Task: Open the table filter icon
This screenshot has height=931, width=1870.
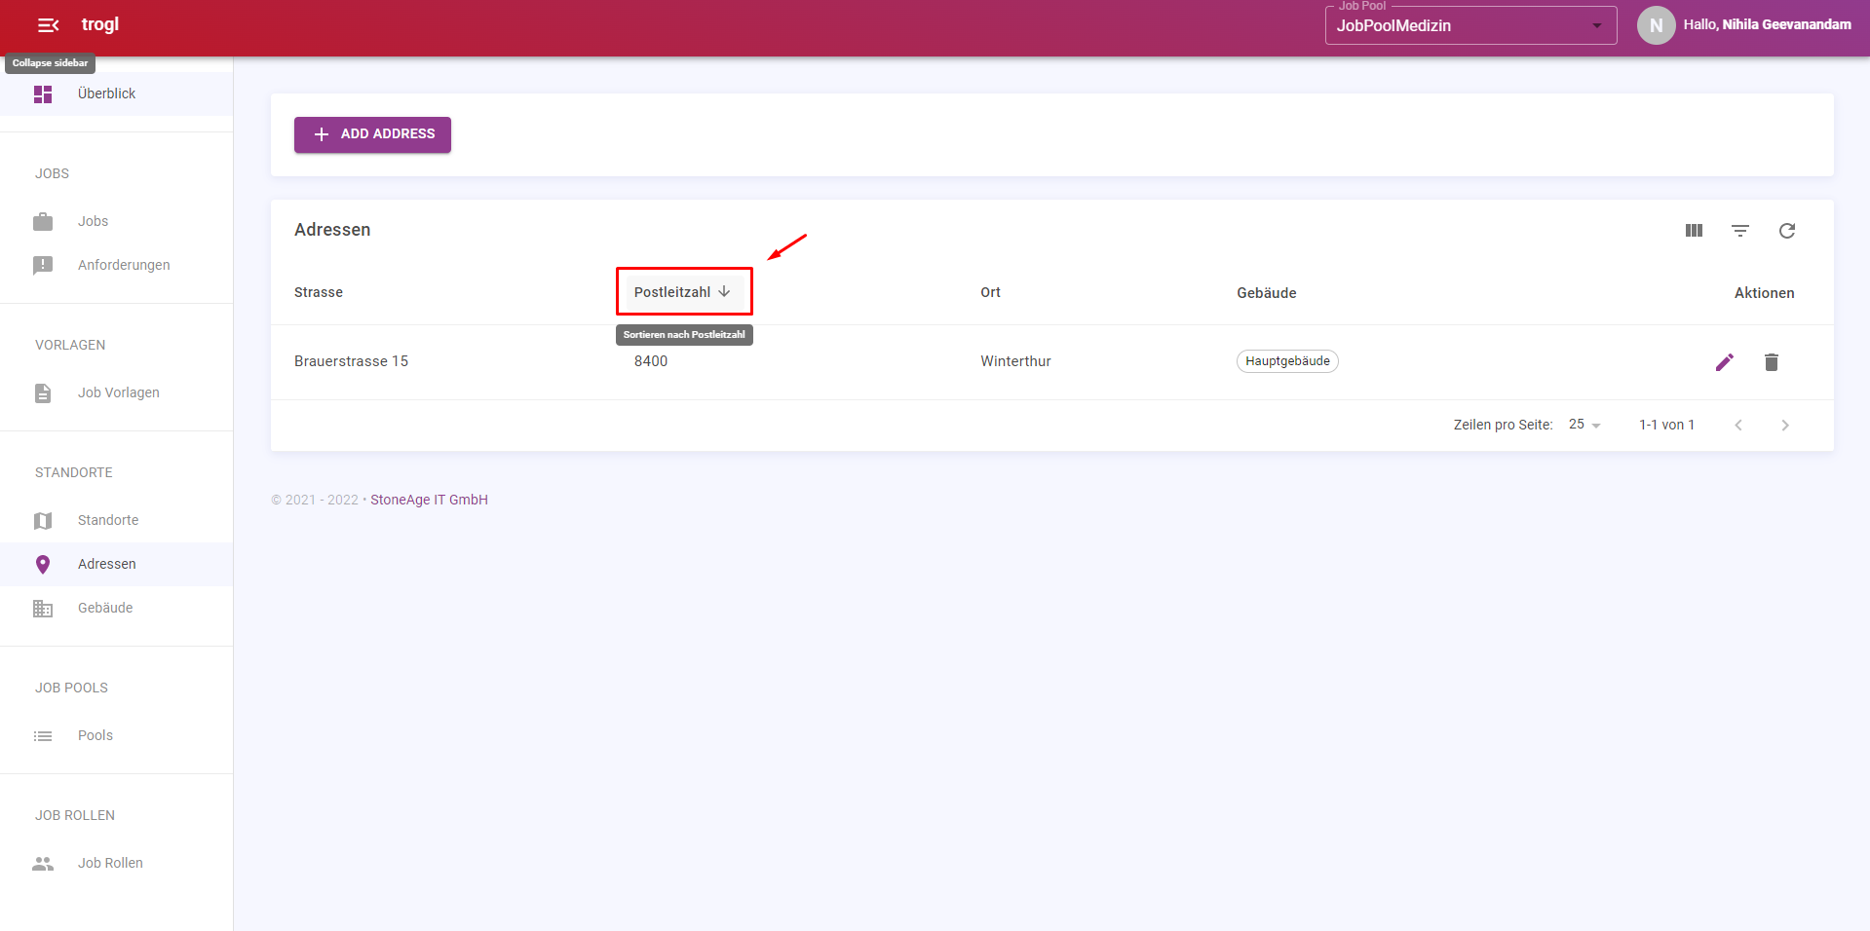Action: 1740,231
